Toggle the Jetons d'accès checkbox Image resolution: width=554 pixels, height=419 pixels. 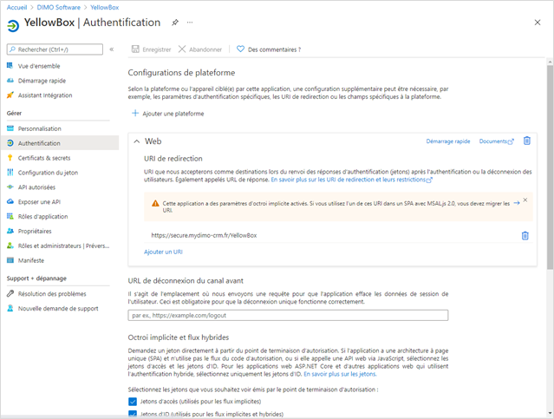(133, 402)
